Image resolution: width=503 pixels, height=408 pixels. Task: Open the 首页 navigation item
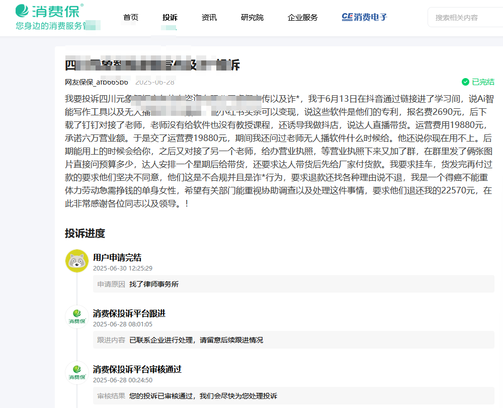coord(131,17)
